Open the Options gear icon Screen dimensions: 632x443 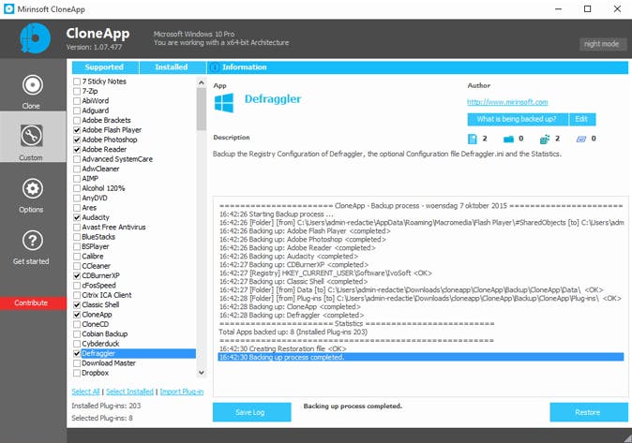click(32, 188)
